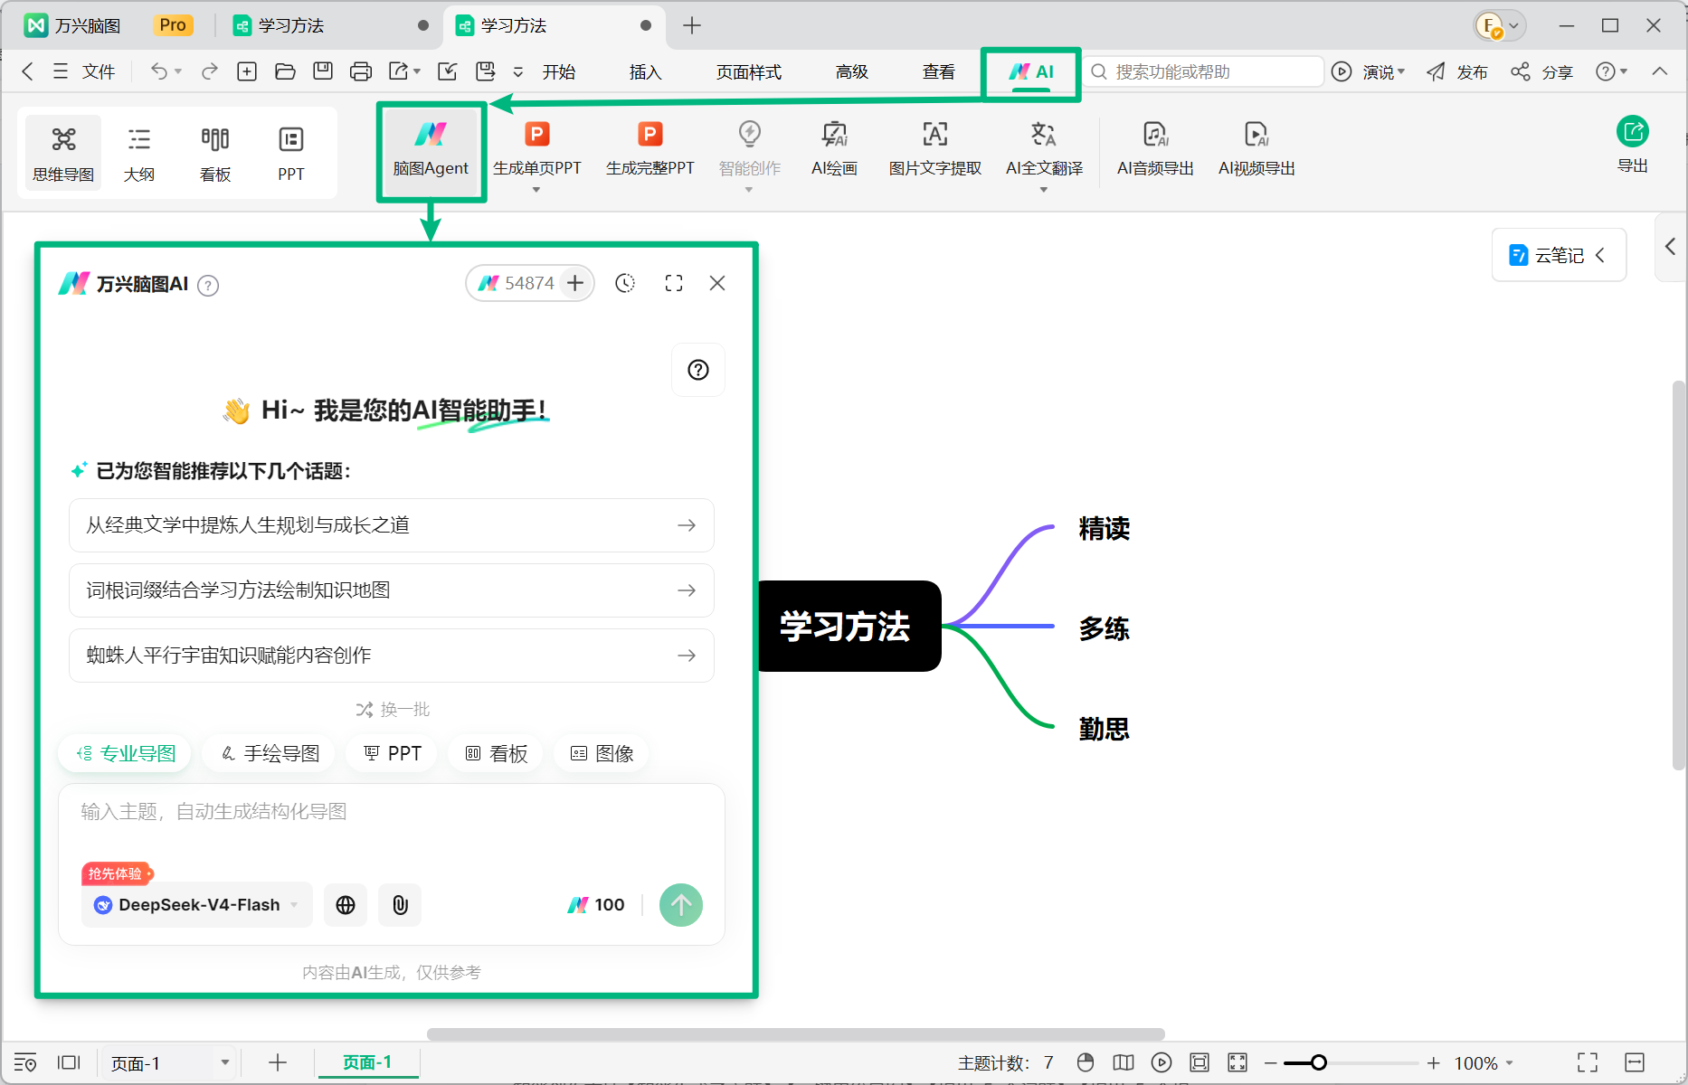Toggle web search globe icon
The height and width of the screenshot is (1085, 1688).
click(x=346, y=905)
